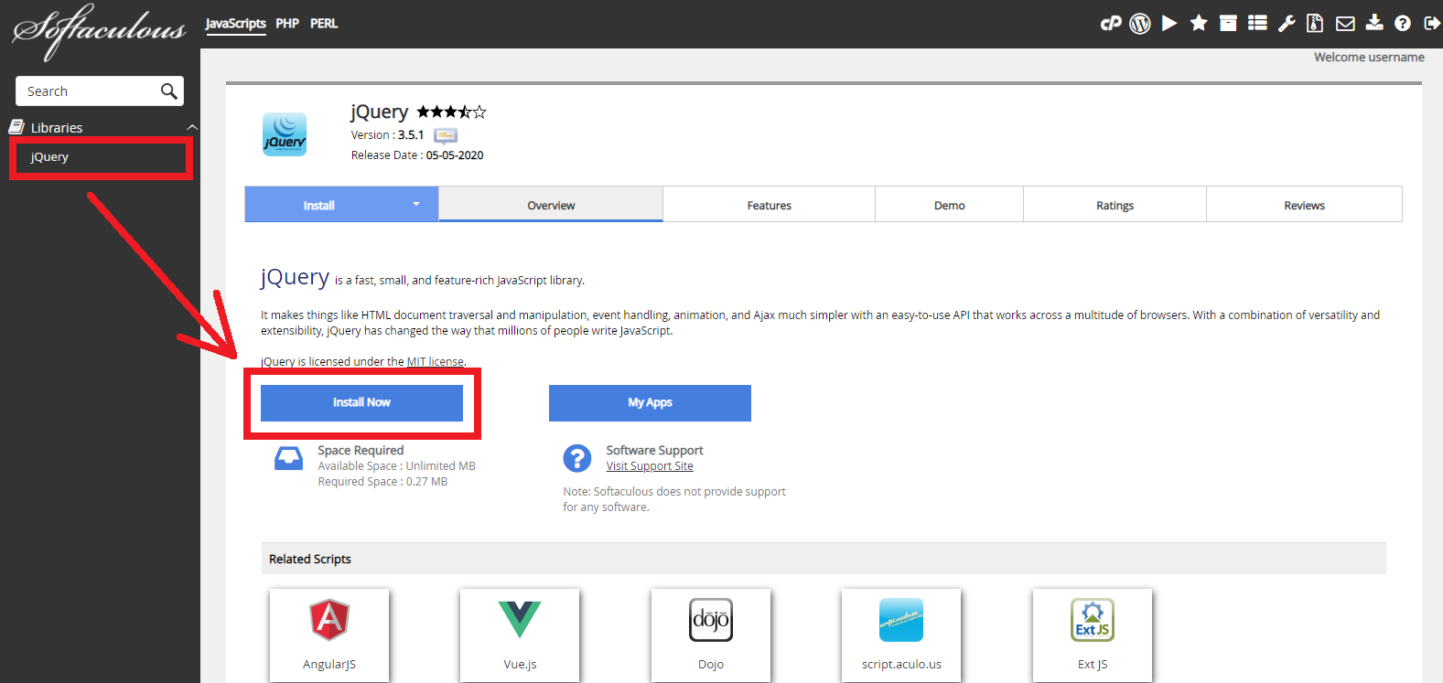Select the Overview tab
The width and height of the screenshot is (1443, 683).
point(551,205)
